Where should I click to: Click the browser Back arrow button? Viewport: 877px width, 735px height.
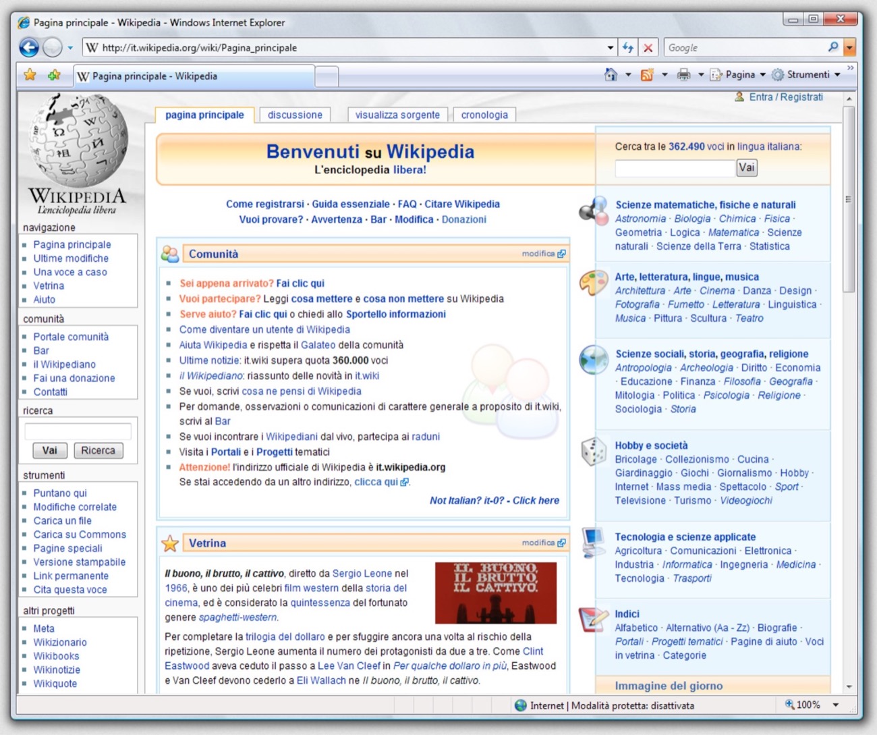29,47
